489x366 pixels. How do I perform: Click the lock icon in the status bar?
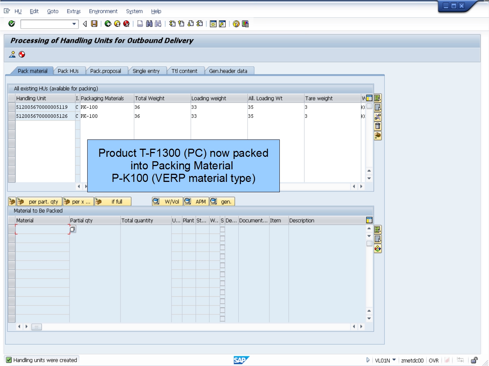tap(475, 360)
